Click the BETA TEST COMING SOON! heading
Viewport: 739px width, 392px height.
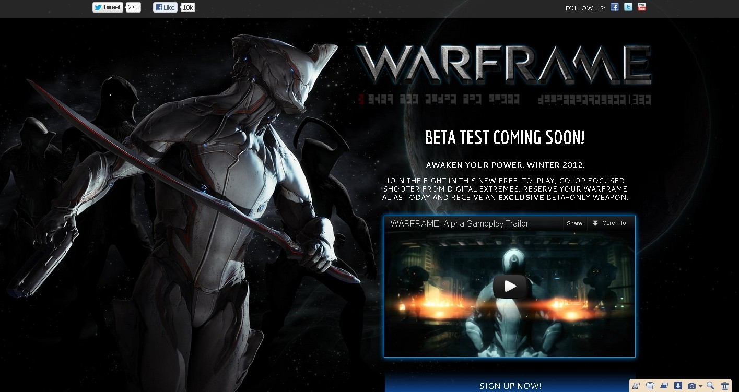505,138
